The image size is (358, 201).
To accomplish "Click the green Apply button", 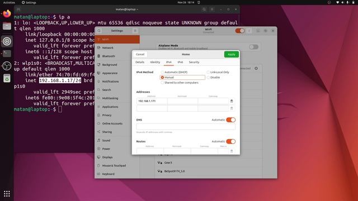I will point(231,55).
